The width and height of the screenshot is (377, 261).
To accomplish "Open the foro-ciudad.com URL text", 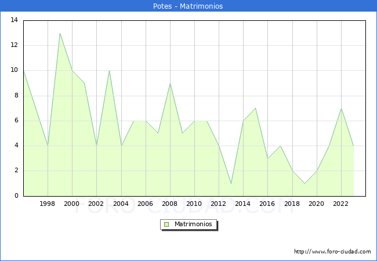I will 332,252.
